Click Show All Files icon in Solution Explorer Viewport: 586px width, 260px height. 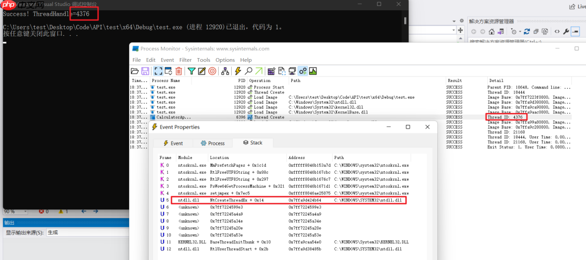click(545, 31)
